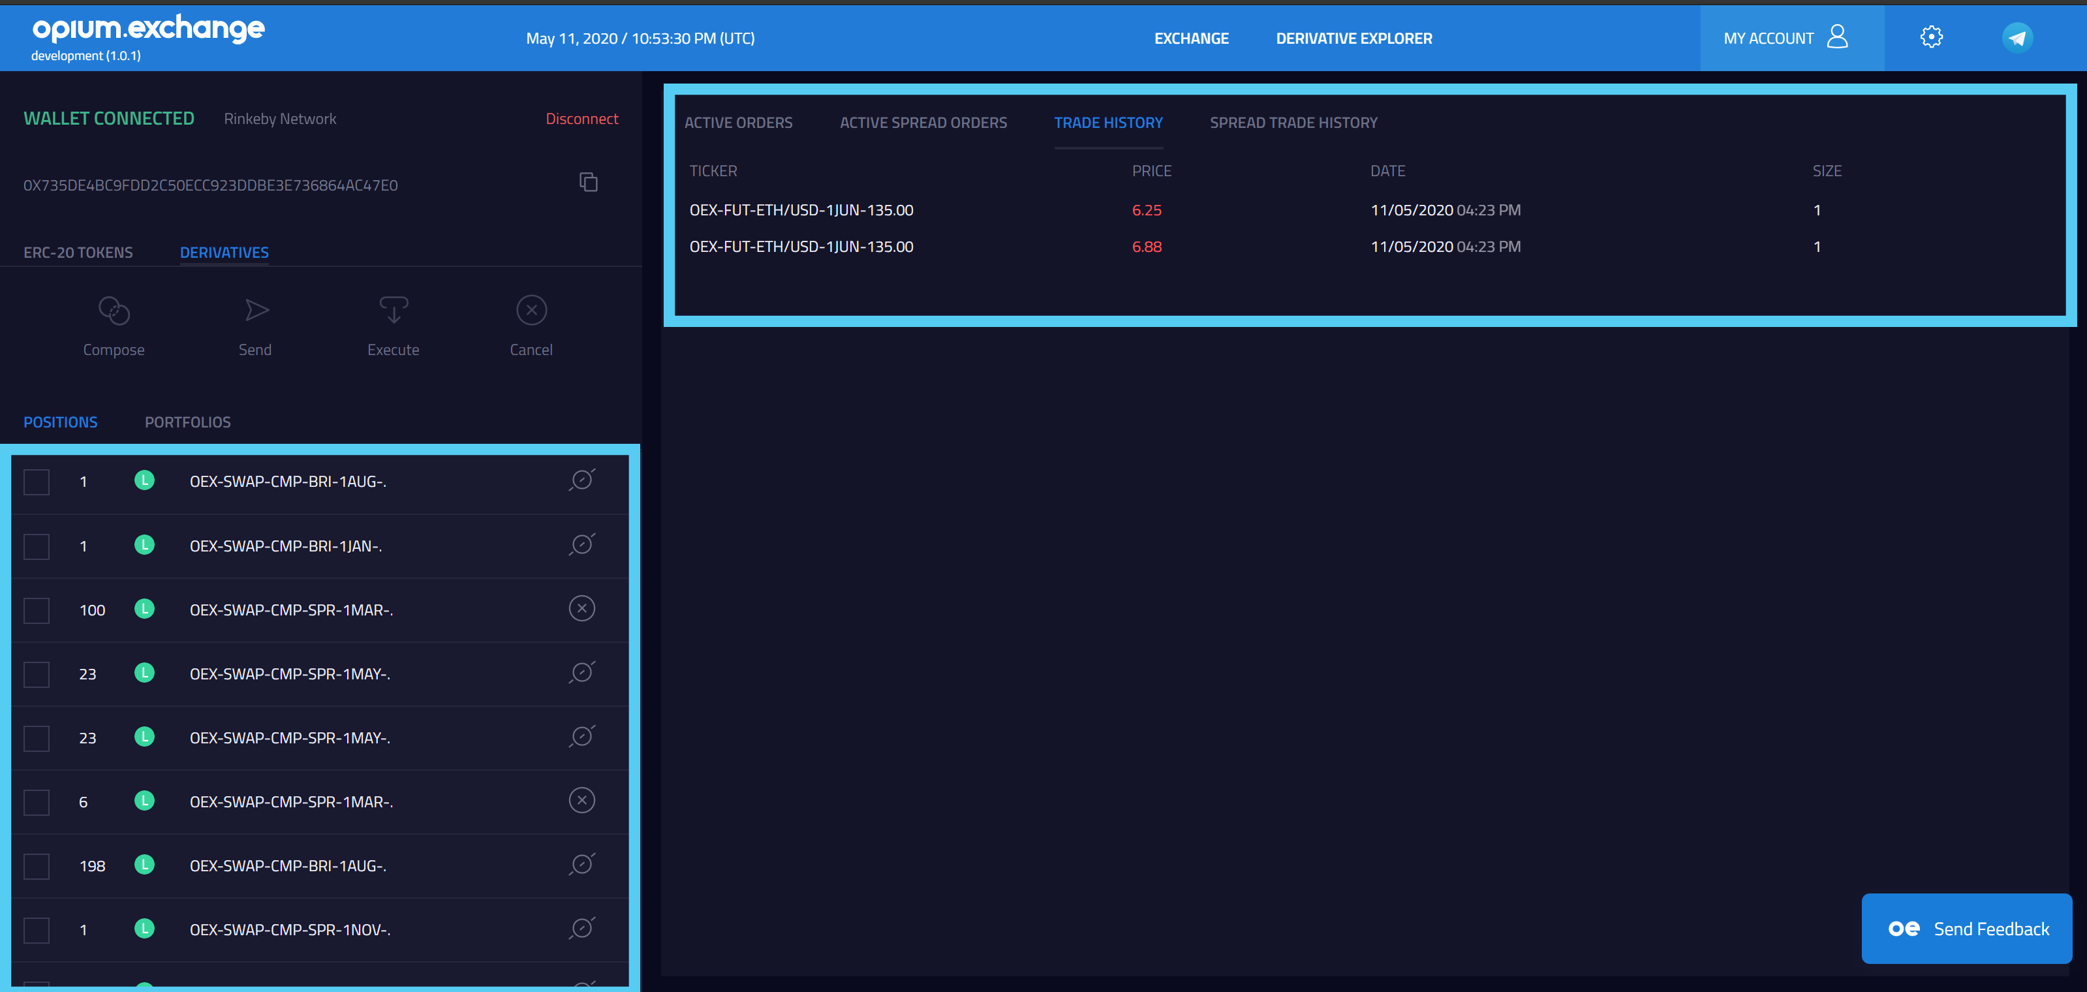This screenshot has height=992, width=2087.
Task: Click cancel icon on quantity 100 OEX-SWAP-CMP-SPR-1MAR row
Action: [x=581, y=609]
